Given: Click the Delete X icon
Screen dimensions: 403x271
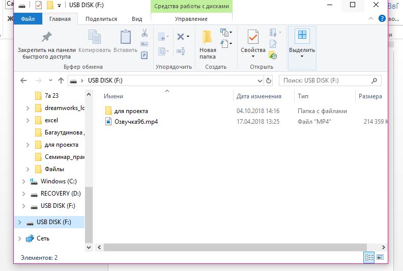Looking at the screenshot, I should 181,37.
